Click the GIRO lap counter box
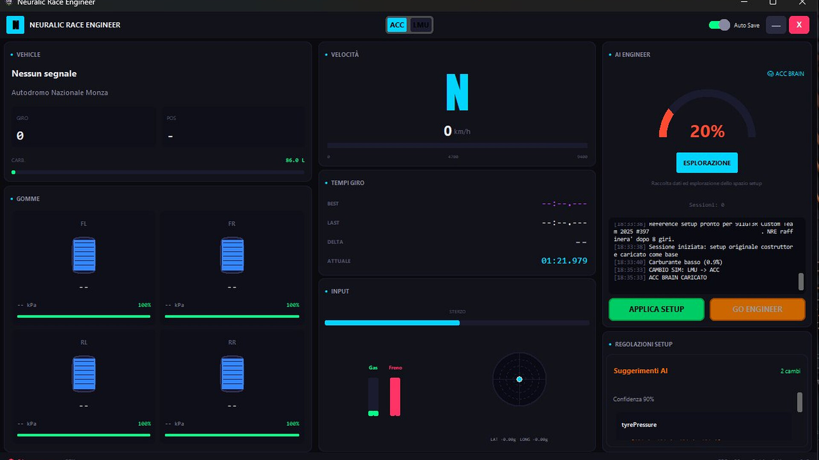 pos(84,127)
